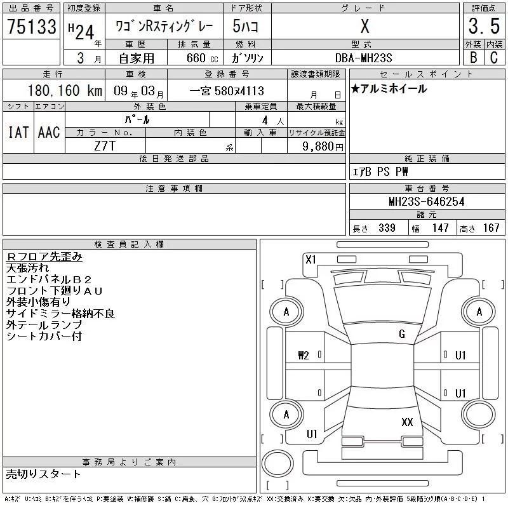Select mileage 180,160 km
This screenshot has width=508, height=508.
tap(65, 91)
